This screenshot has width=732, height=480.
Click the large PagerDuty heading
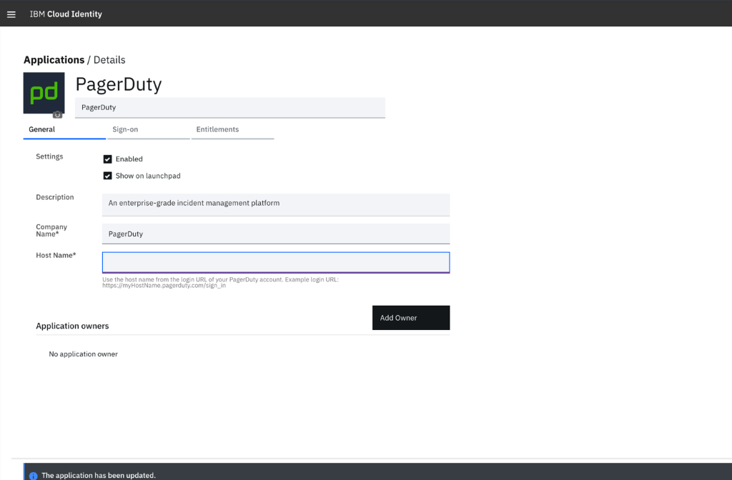click(x=119, y=84)
